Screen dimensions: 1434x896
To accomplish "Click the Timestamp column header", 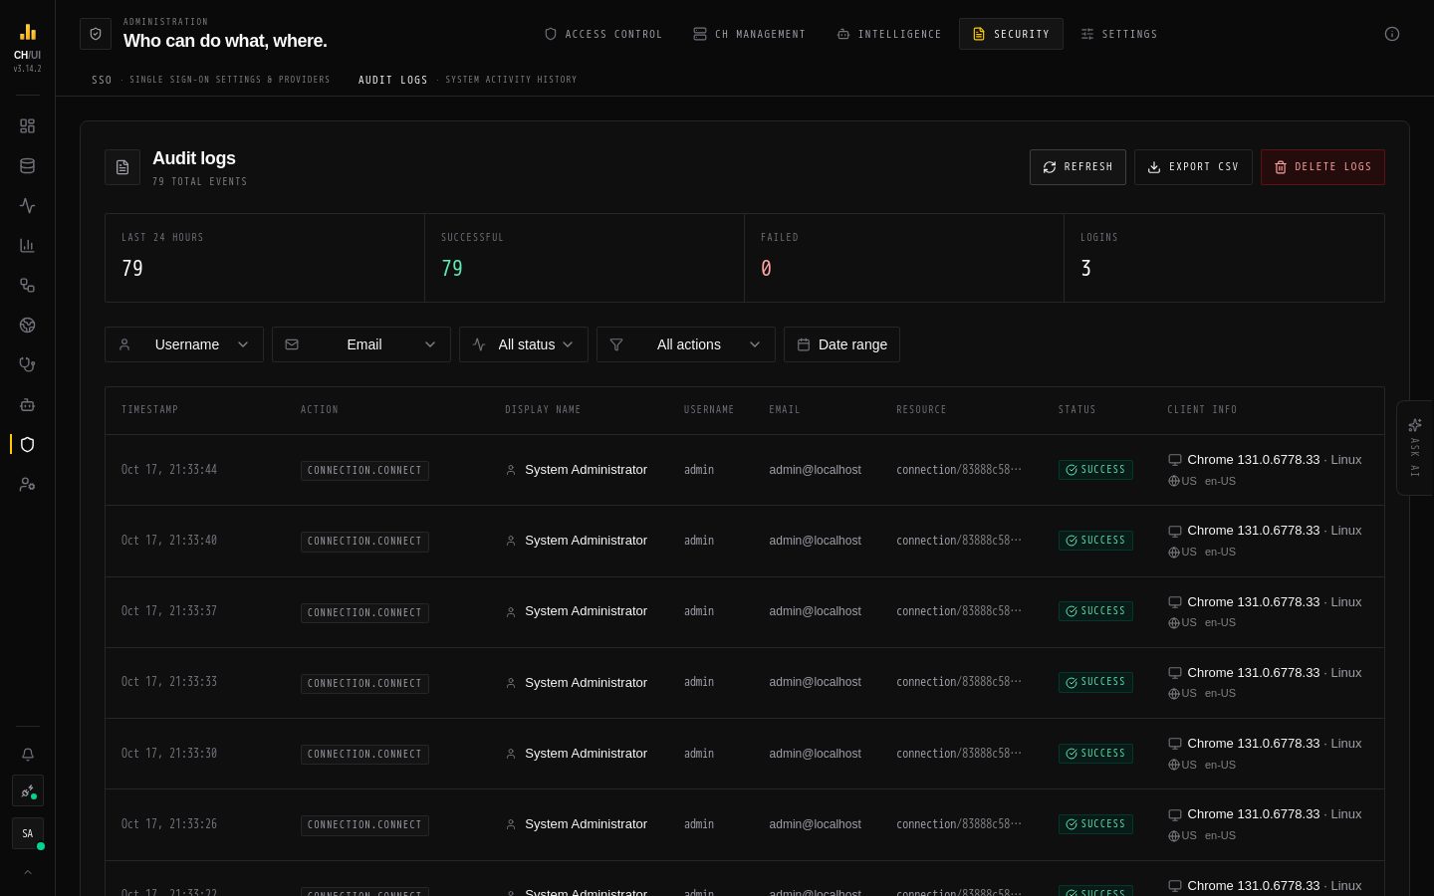I will click(x=149, y=410).
